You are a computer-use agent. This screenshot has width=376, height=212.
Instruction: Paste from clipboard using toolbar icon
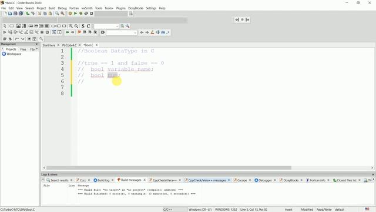click(x=50, y=14)
